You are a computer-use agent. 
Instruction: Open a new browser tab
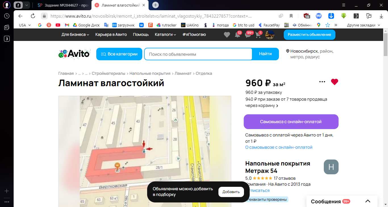pyautogui.click(x=155, y=5)
